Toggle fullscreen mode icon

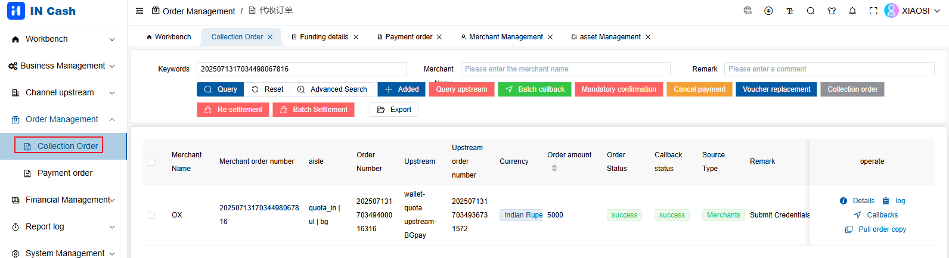pyautogui.click(x=873, y=11)
